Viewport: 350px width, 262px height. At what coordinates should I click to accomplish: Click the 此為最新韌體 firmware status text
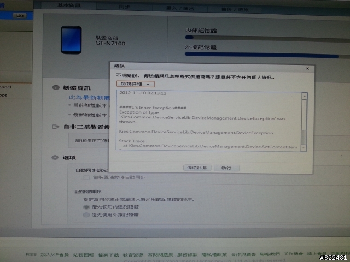pos(89,98)
